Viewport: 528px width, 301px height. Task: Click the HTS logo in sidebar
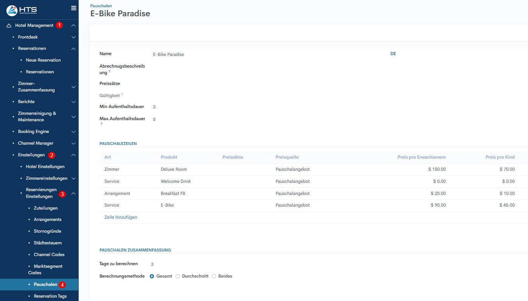pyautogui.click(x=22, y=10)
